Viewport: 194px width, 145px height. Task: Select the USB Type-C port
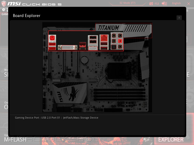(82, 48)
